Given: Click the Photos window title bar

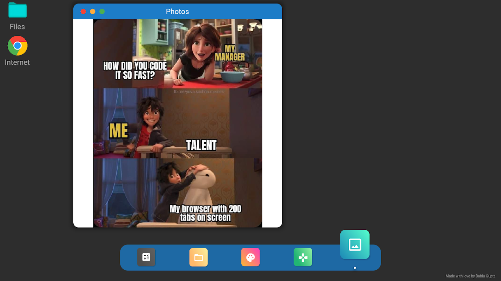Looking at the screenshot, I should point(178,12).
